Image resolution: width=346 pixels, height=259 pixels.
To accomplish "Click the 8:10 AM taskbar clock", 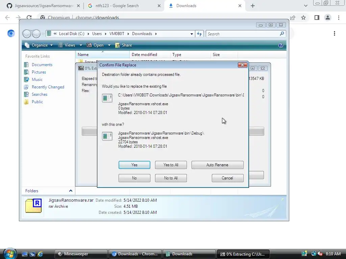I will pyautogui.click(x=333, y=254).
